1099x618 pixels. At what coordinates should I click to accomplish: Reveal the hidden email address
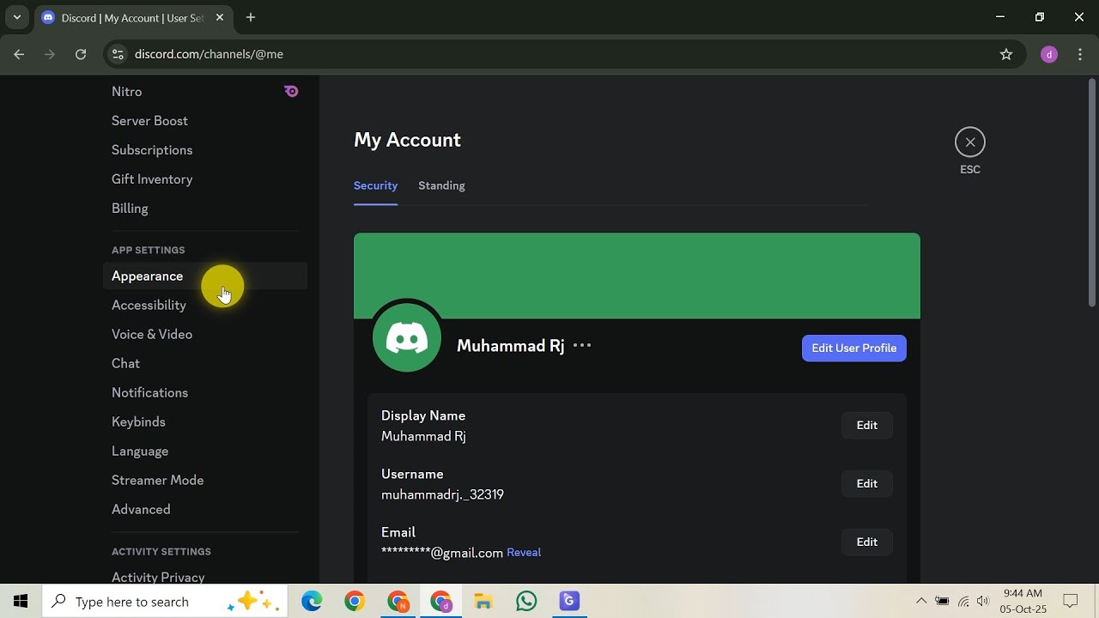524,553
